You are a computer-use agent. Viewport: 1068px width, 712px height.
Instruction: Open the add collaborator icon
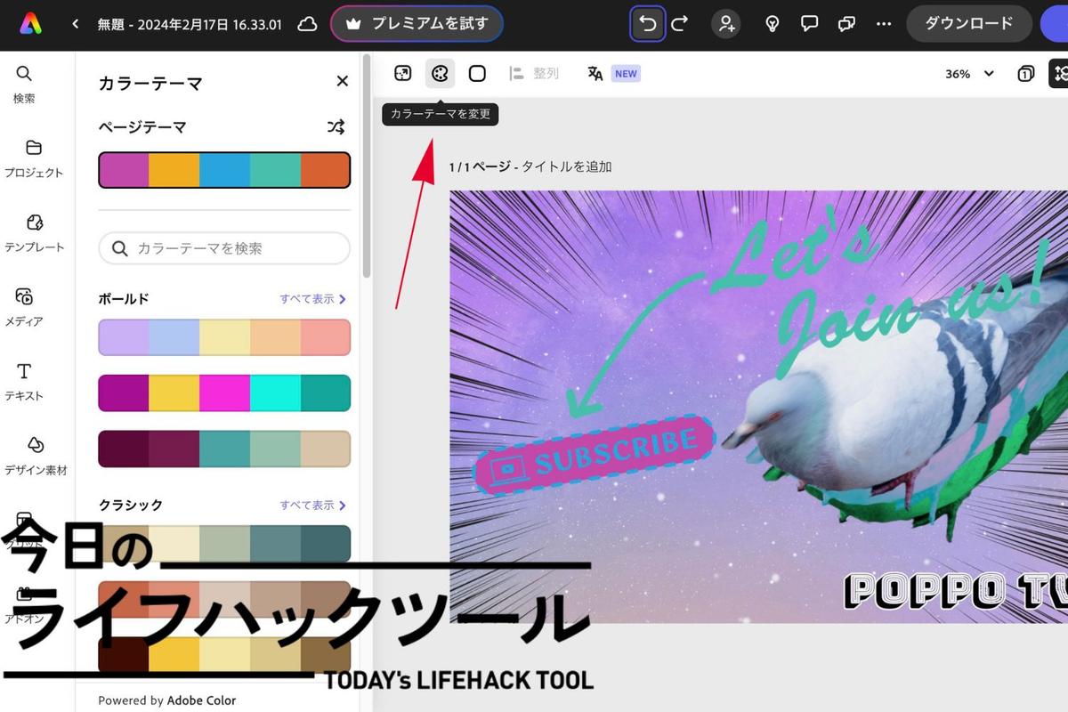tap(725, 24)
